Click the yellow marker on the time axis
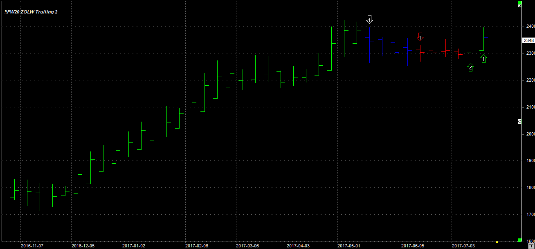This screenshot has height=249, width=535. (x=497, y=242)
